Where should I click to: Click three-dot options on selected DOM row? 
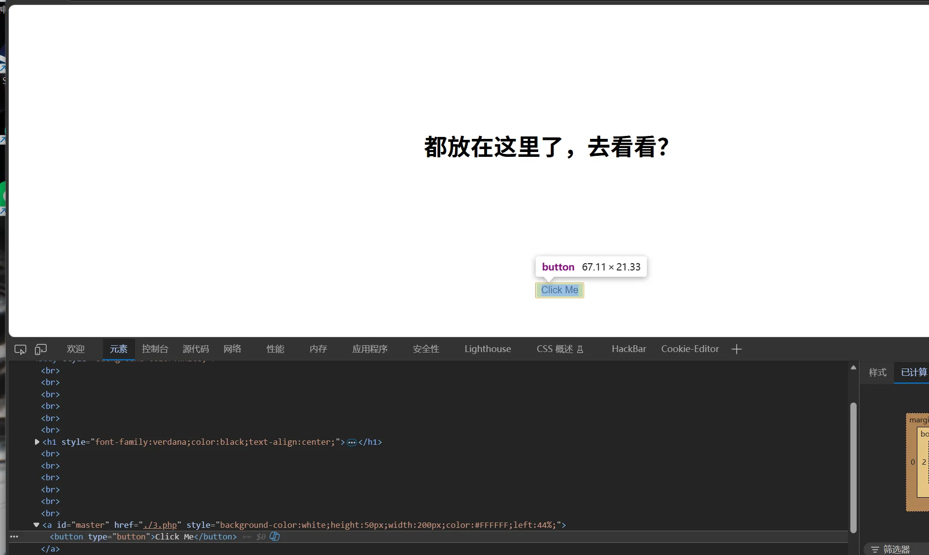(x=14, y=537)
